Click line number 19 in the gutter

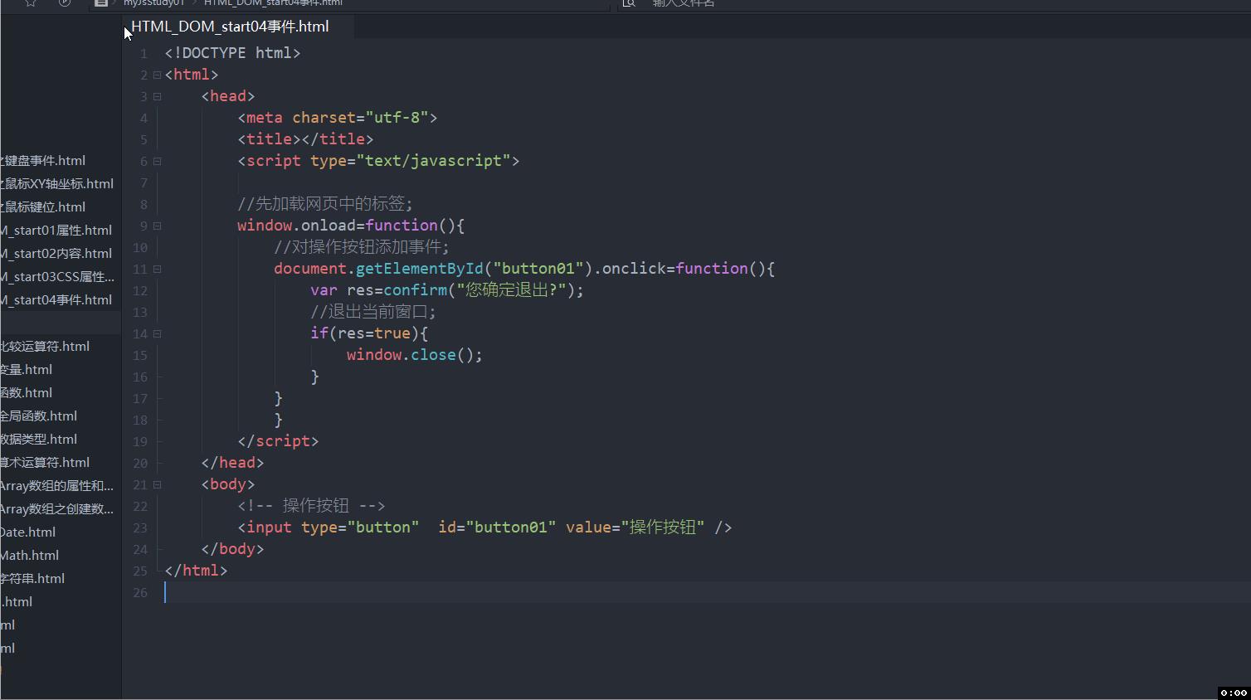140,441
